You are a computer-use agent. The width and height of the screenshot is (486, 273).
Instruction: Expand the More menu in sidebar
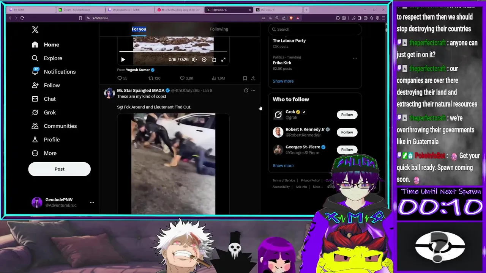tap(44, 153)
